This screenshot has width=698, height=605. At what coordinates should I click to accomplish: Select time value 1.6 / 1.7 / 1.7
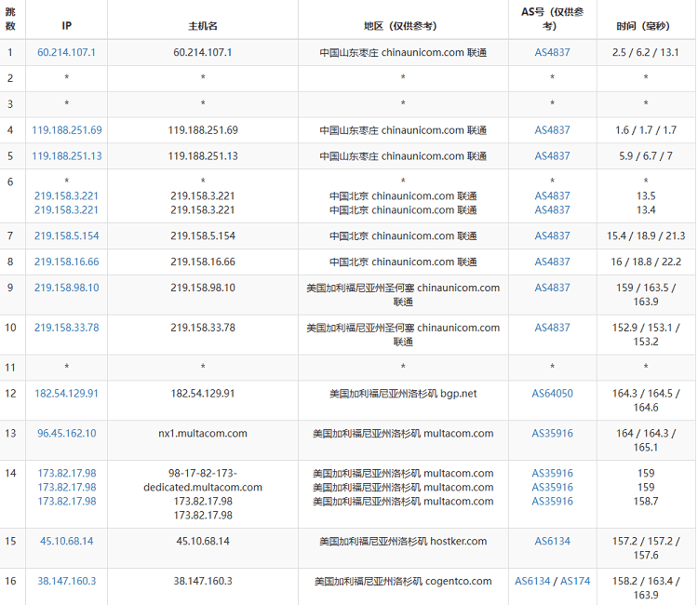click(646, 130)
